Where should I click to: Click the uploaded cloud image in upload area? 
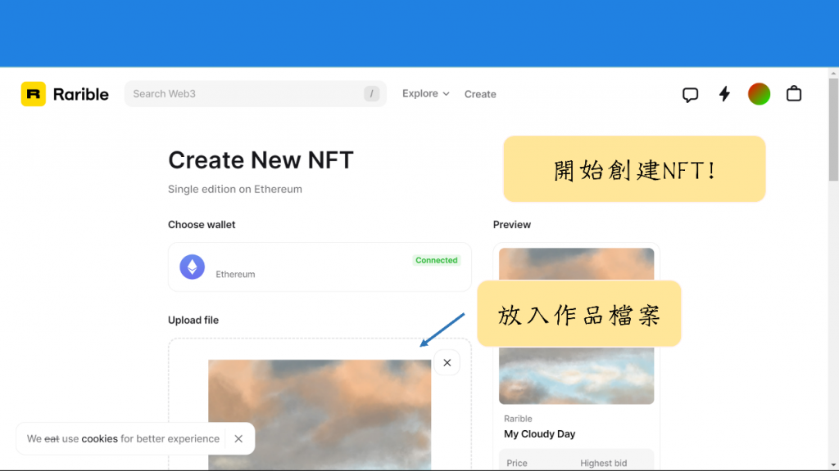[320, 415]
